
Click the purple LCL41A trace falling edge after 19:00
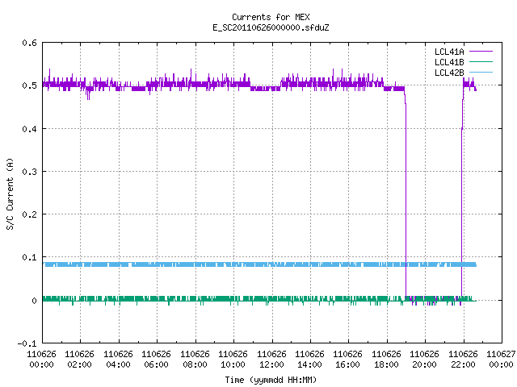[x=406, y=198]
